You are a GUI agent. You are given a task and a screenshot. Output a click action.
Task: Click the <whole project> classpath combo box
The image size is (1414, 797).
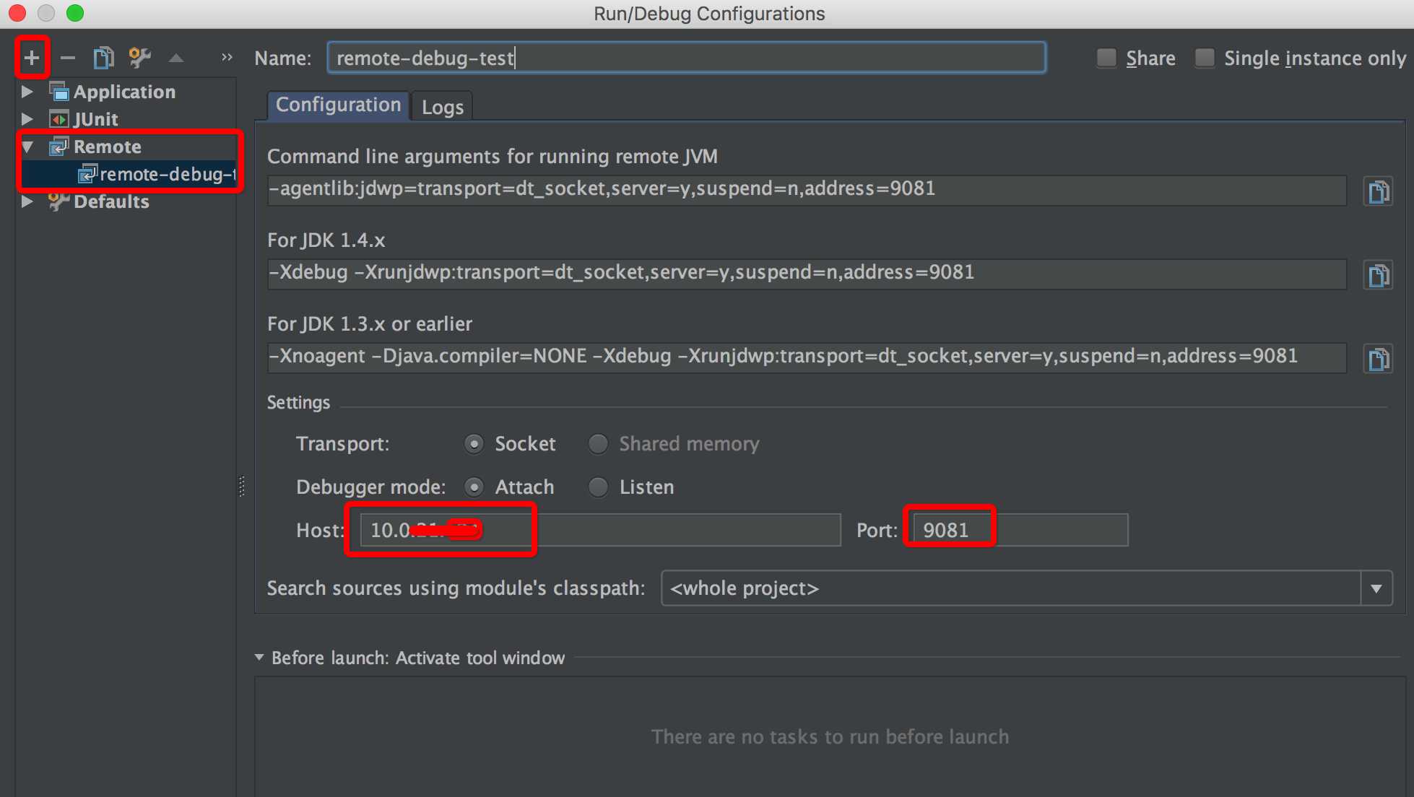[x=1026, y=588]
